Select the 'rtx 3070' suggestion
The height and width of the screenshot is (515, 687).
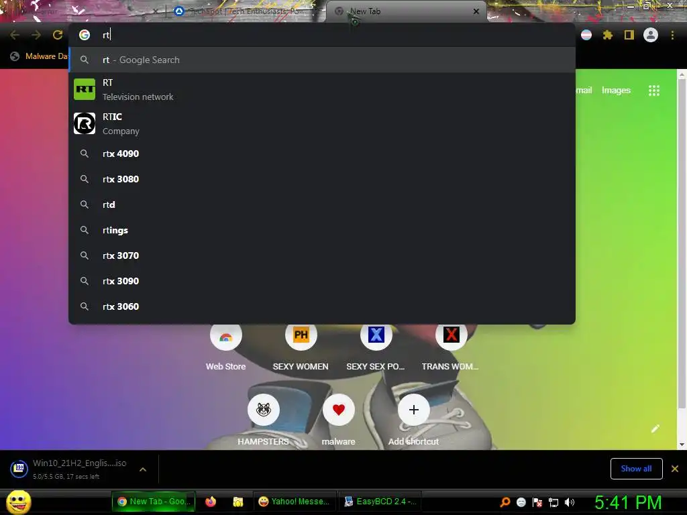(x=321, y=255)
